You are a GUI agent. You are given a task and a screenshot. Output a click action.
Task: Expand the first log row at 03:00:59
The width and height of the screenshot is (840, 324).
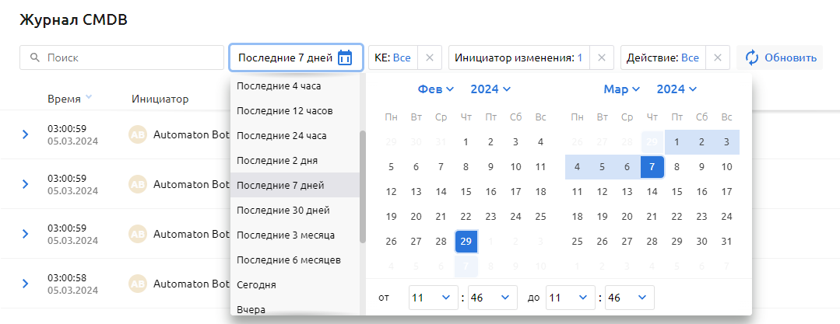(25, 134)
